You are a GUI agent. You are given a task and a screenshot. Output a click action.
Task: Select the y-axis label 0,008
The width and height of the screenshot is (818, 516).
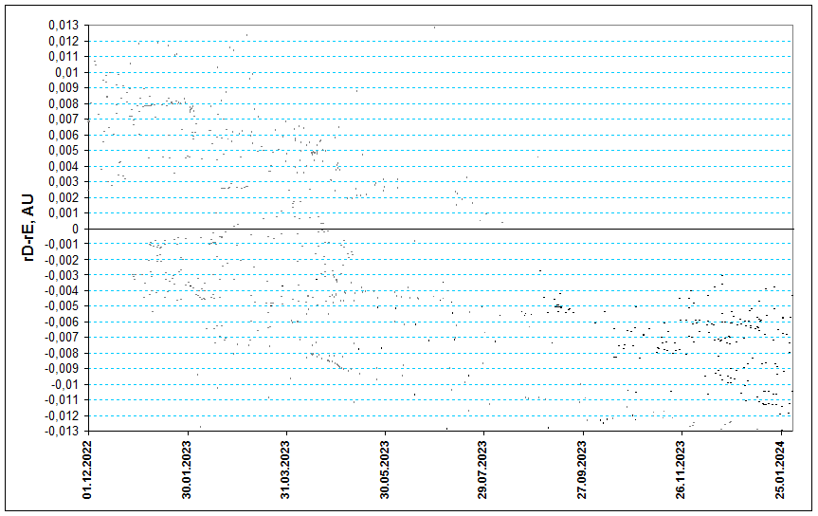[64, 103]
